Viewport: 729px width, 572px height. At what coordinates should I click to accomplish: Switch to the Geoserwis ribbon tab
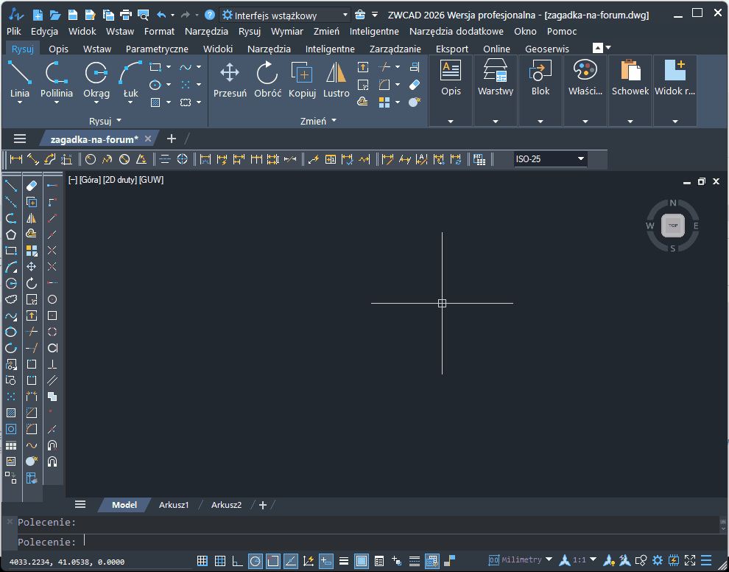click(546, 49)
